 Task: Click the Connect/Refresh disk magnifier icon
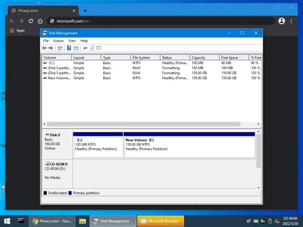point(85,48)
